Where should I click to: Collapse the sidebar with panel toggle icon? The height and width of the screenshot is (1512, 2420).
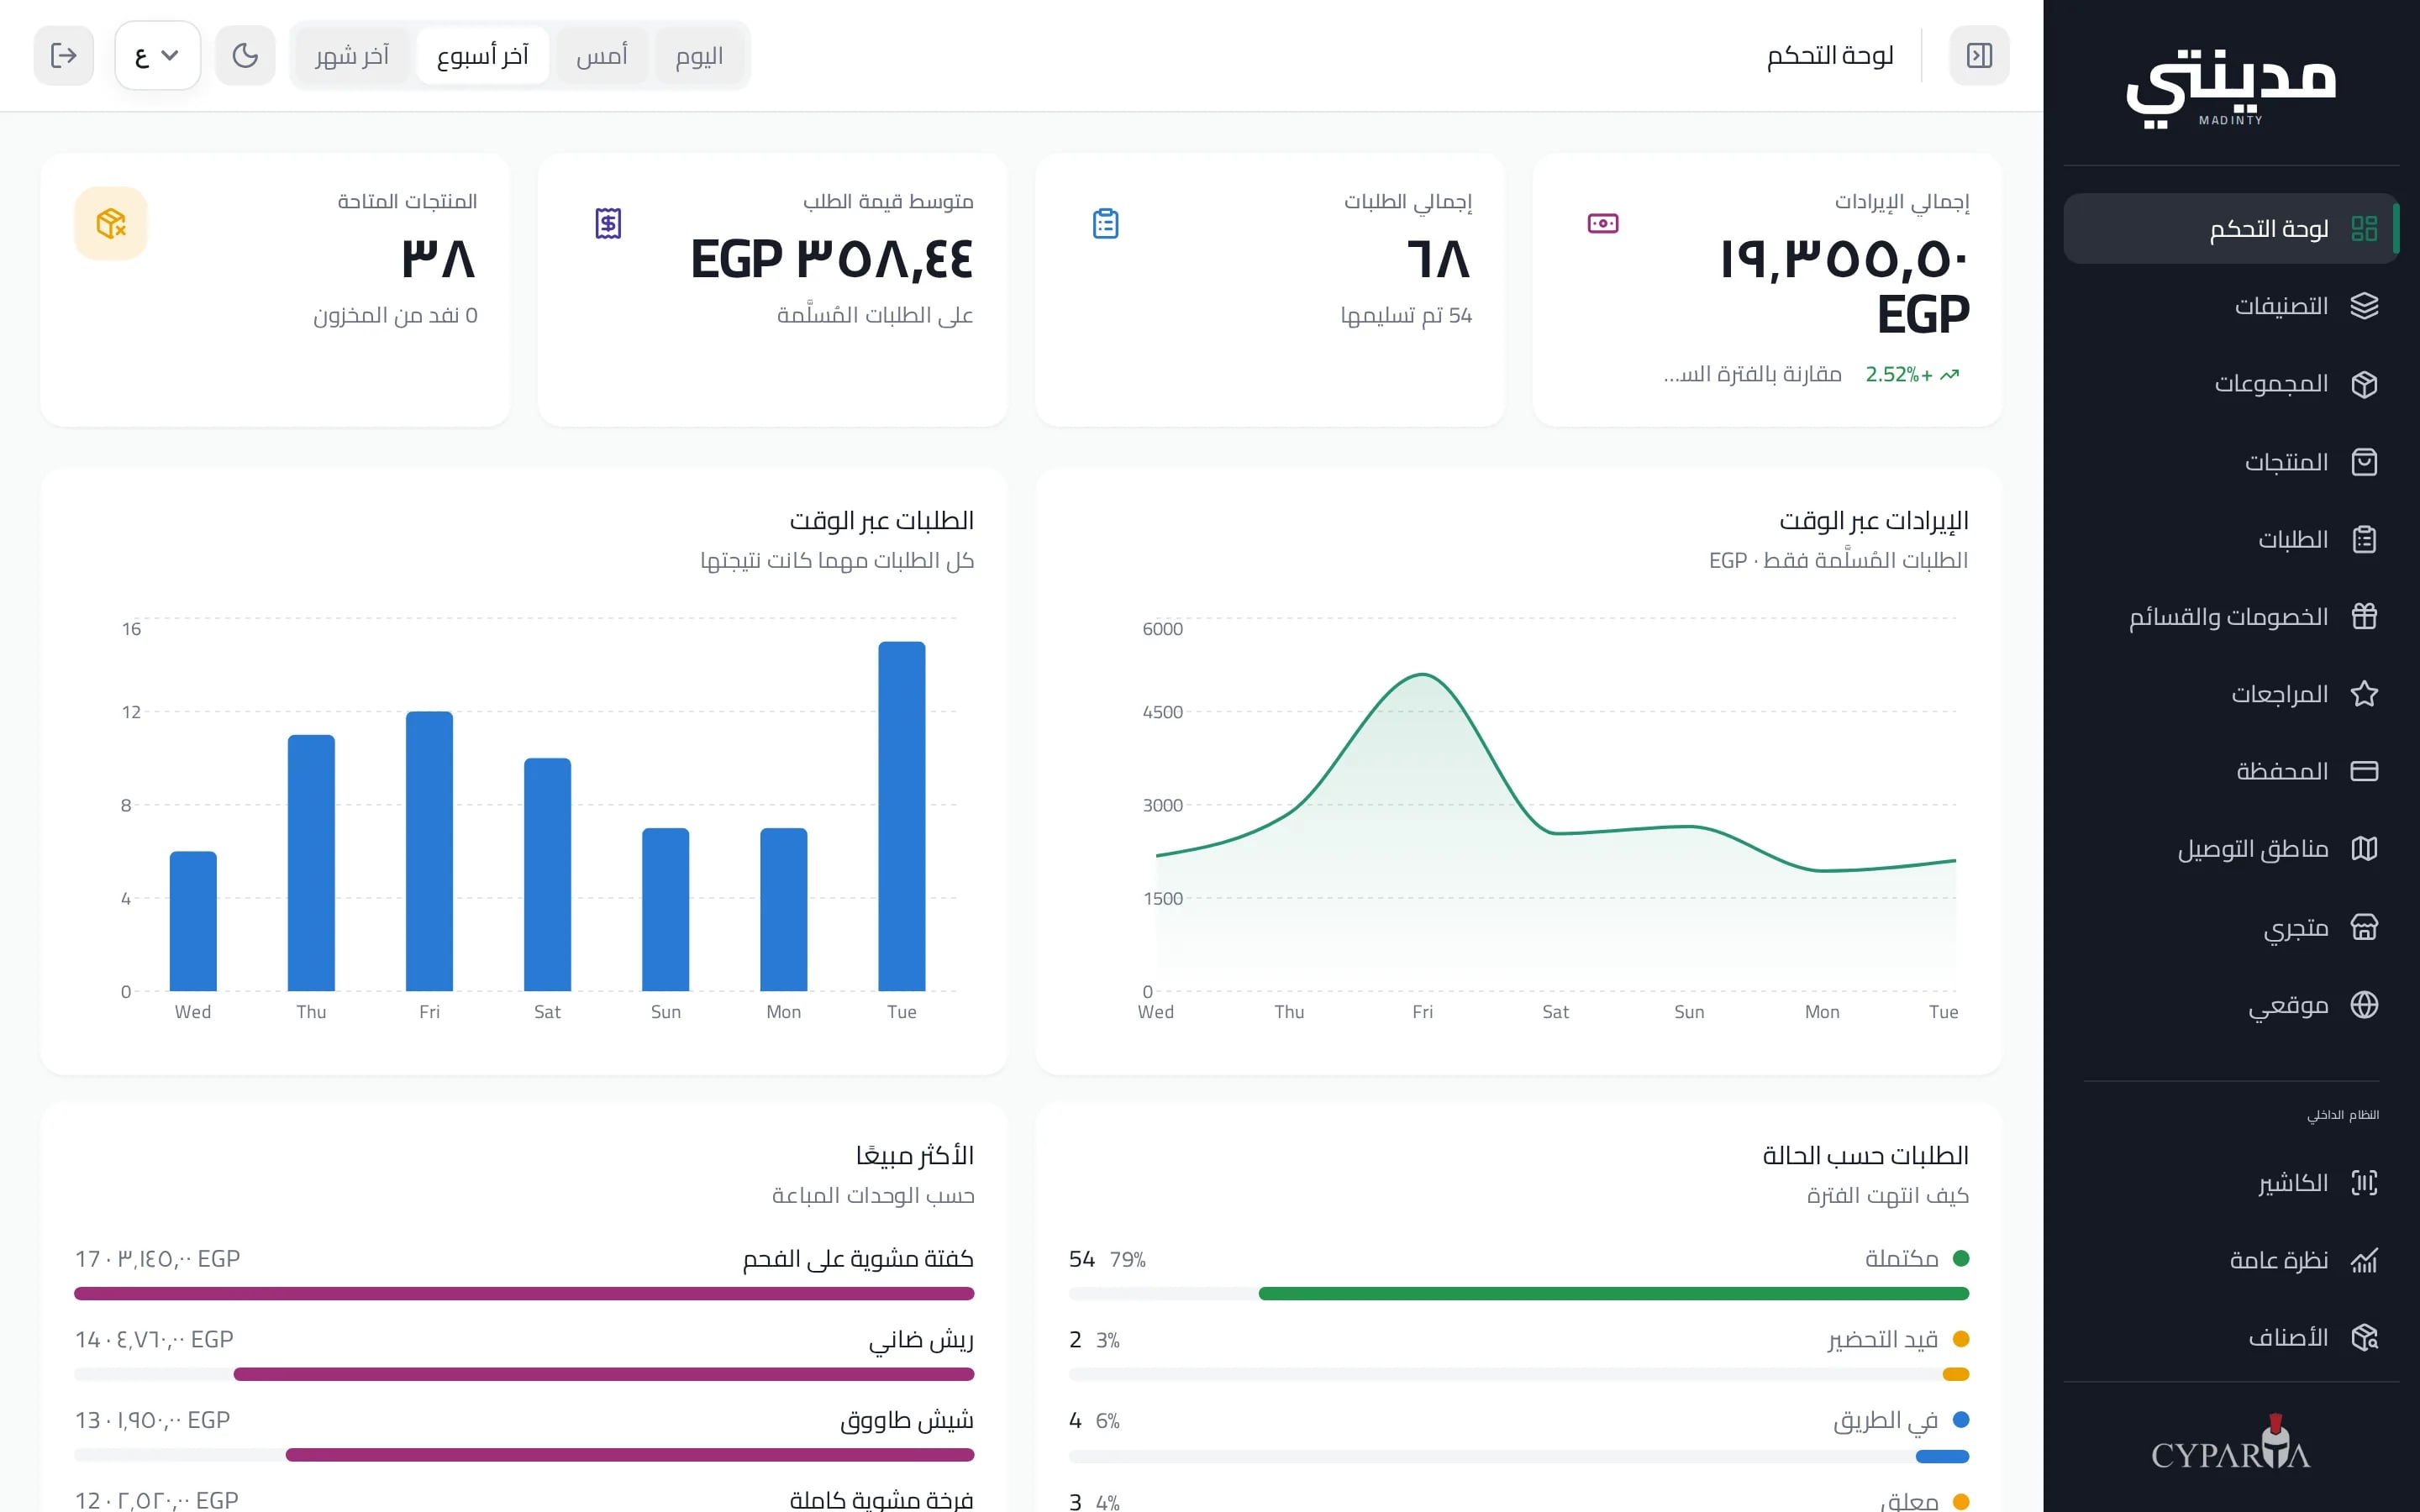click(x=1979, y=55)
